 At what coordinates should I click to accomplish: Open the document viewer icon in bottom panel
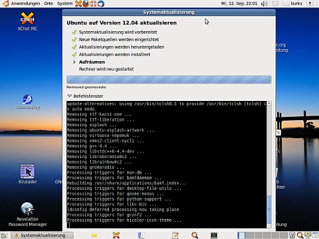coord(141,235)
